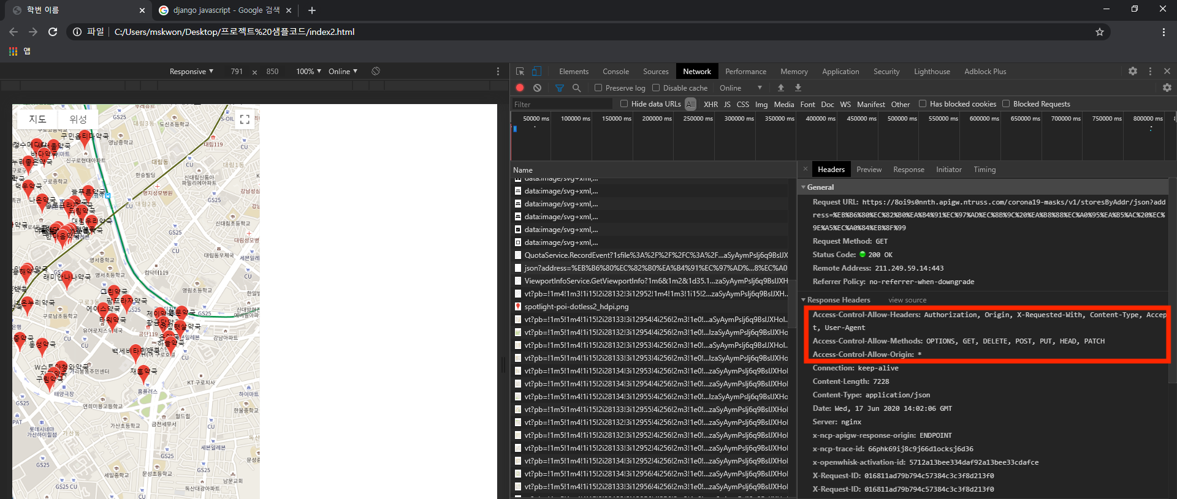This screenshot has height=499, width=1177.
Task: Open the 100% zoom dropdown
Action: click(308, 71)
